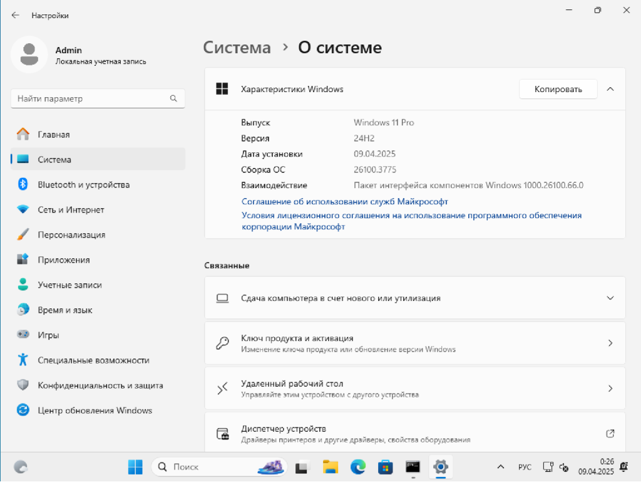This screenshot has height=482, width=641.
Task: Open Microsoft services agreement link
Action: tap(345, 201)
